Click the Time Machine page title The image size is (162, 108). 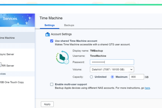51,18
